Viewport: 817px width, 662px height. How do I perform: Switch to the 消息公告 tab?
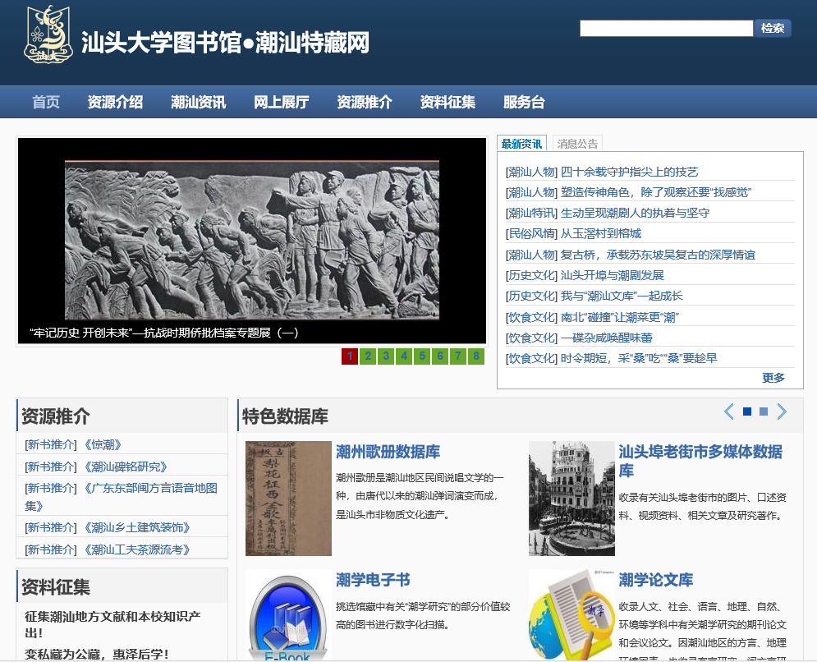(x=576, y=142)
